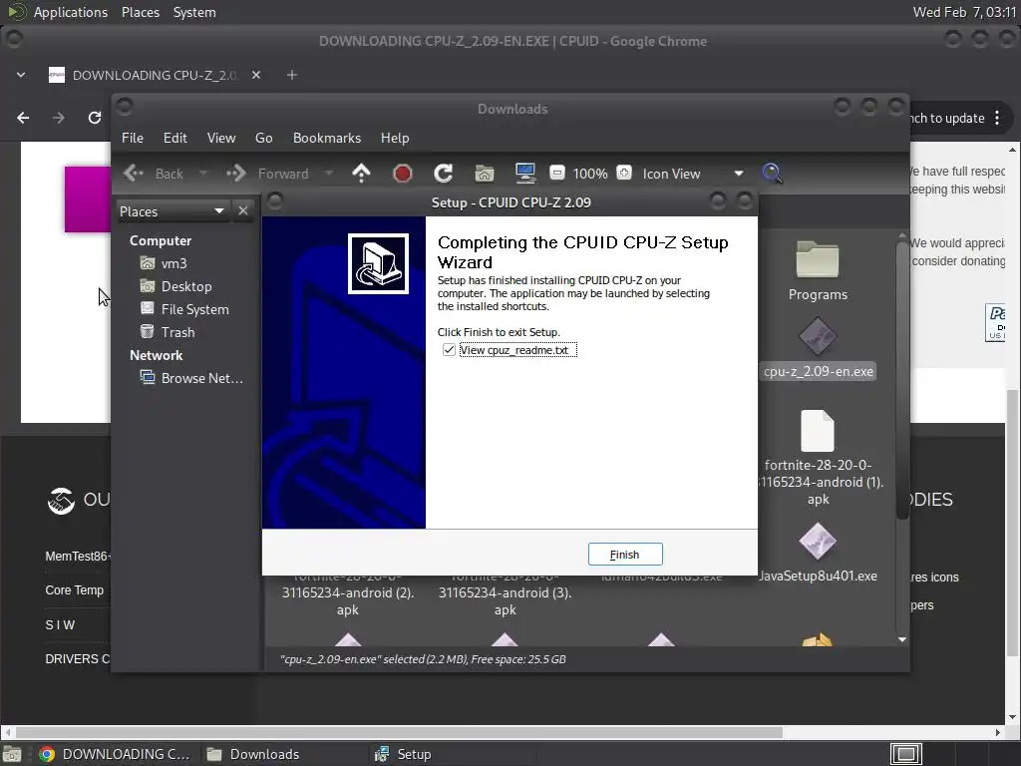This screenshot has height=766, width=1021.
Task: Click the Home folder toolbar icon
Action: (485, 174)
